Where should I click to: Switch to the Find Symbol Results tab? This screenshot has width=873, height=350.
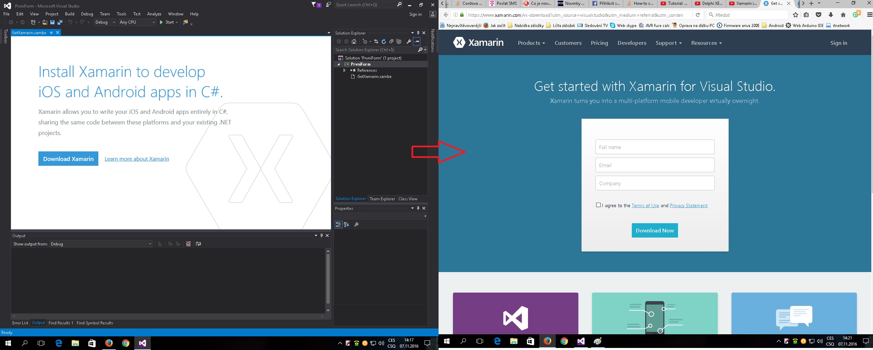(x=95, y=323)
